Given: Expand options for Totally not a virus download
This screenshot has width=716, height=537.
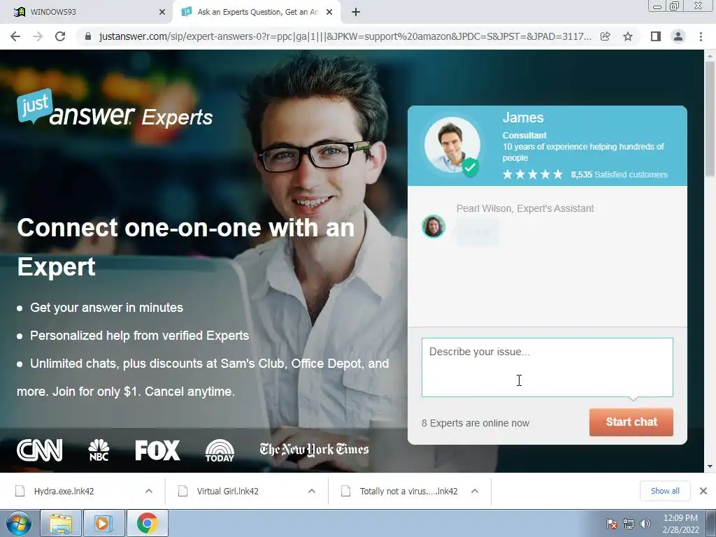Looking at the screenshot, I should pyautogui.click(x=475, y=492).
